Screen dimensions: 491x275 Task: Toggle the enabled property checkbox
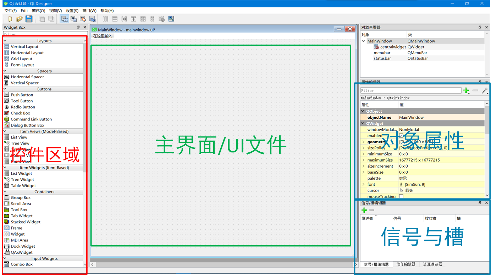pyautogui.click(x=401, y=135)
